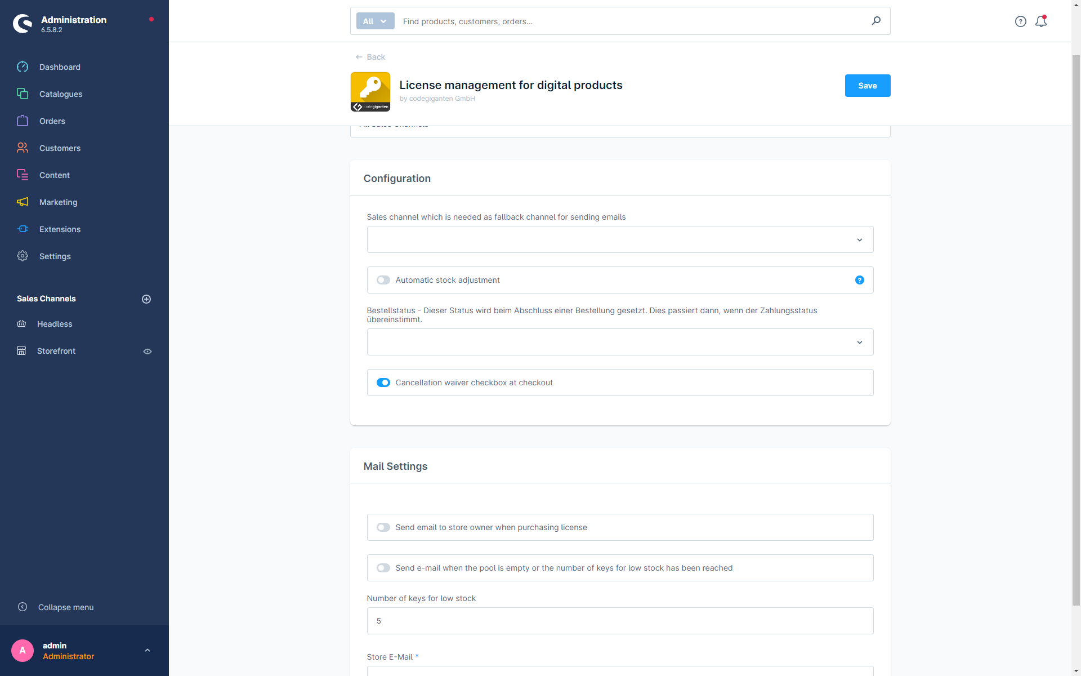Click the Dashboard navigation icon
This screenshot has width=1081, height=676.
coord(22,67)
